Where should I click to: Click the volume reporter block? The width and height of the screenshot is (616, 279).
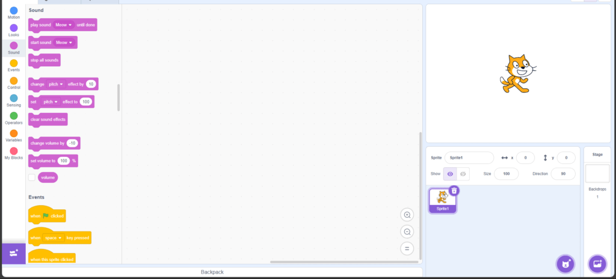(48, 177)
